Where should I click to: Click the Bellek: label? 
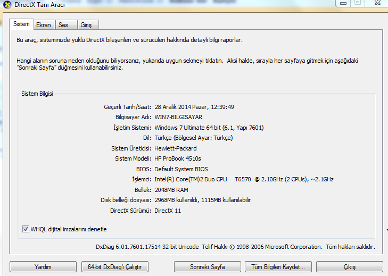pyautogui.click(x=143, y=190)
